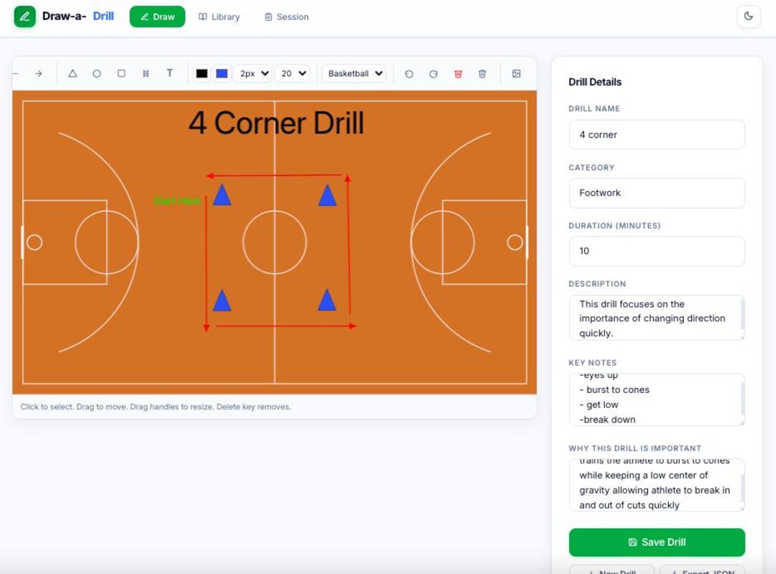
Task: Click the Category field containing Footwork
Action: coord(657,193)
